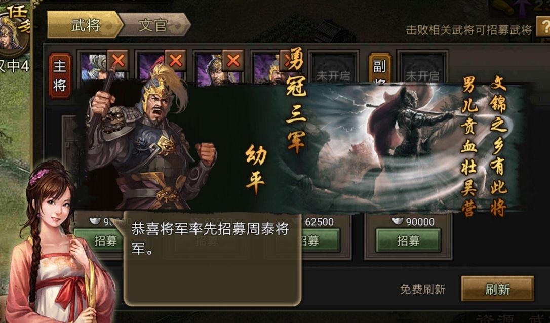Click 招募 button under 62500 price
This screenshot has width=550, height=323.
320,240
